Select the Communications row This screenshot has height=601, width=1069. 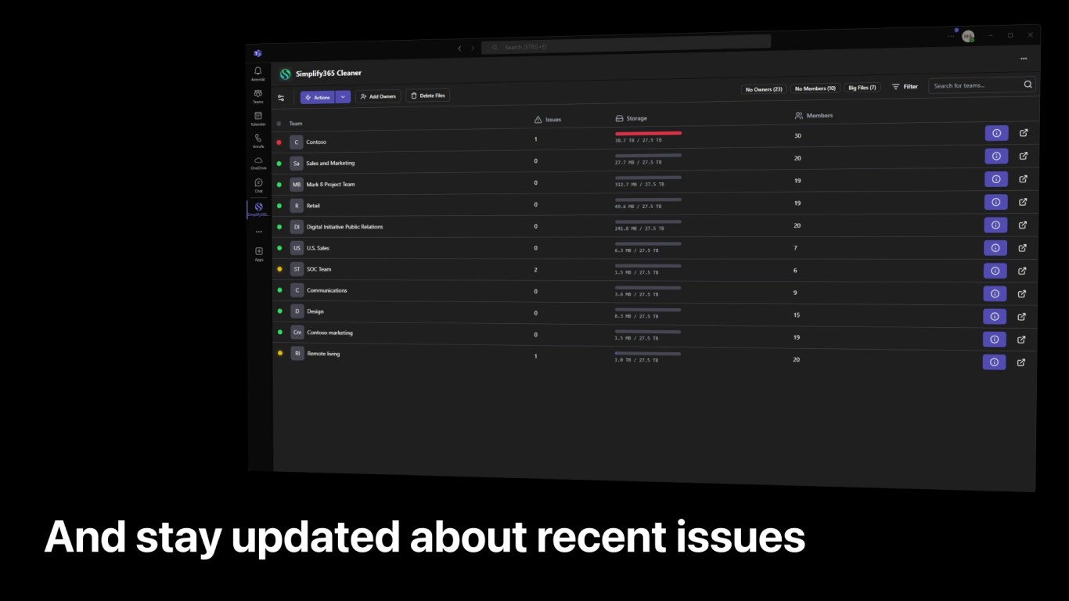click(654, 293)
